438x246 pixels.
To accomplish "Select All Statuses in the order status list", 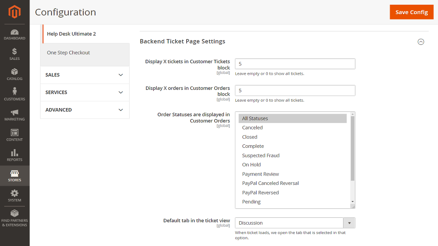I will click(x=293, y=118).
